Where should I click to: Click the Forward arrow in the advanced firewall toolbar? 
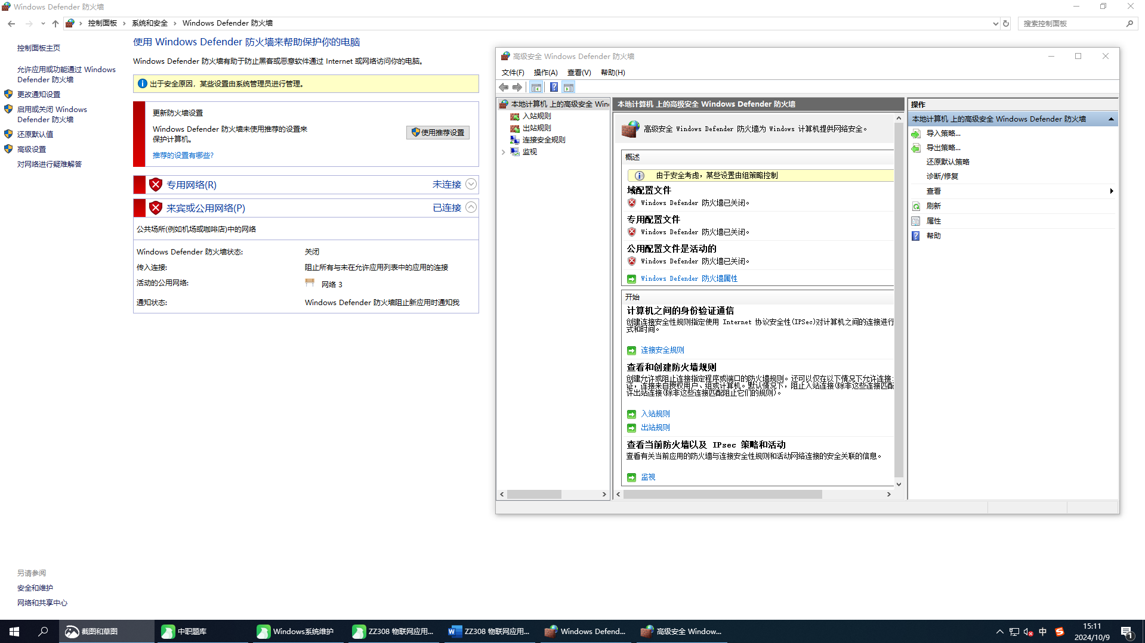point(517,88)
